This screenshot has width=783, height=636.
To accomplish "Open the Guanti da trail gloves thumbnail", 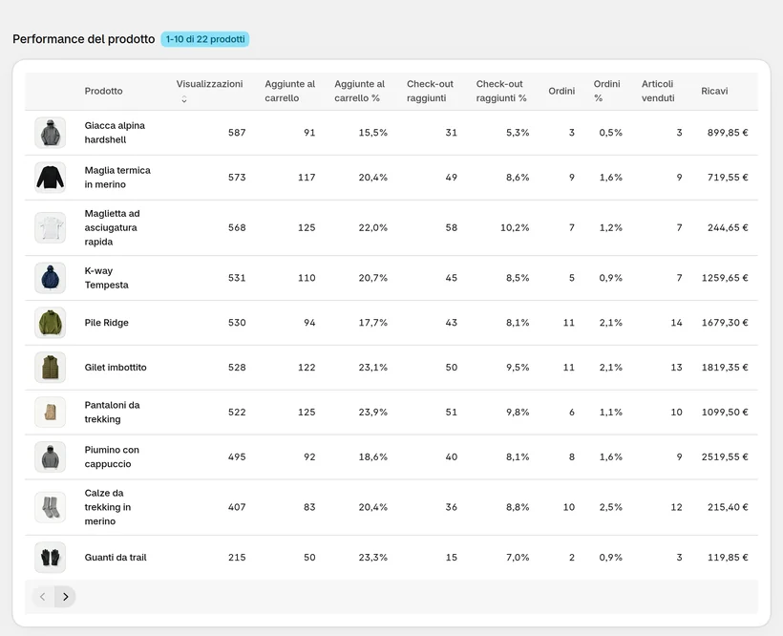I will [50, 558].
